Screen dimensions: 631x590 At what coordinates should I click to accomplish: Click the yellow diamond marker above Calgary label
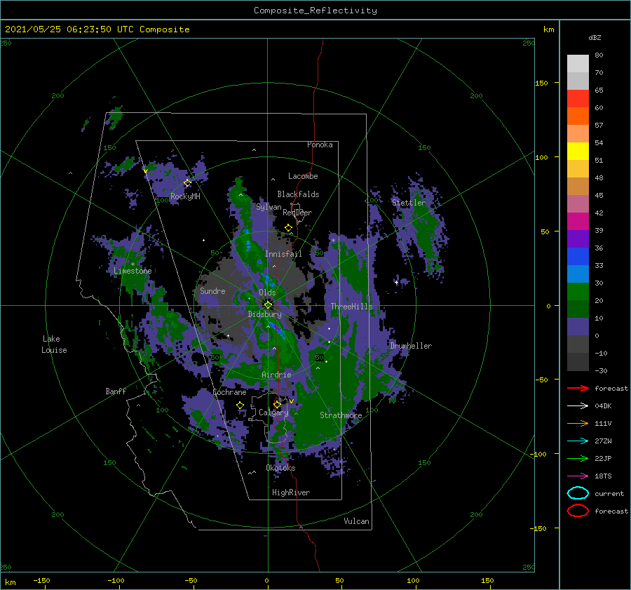277,404
